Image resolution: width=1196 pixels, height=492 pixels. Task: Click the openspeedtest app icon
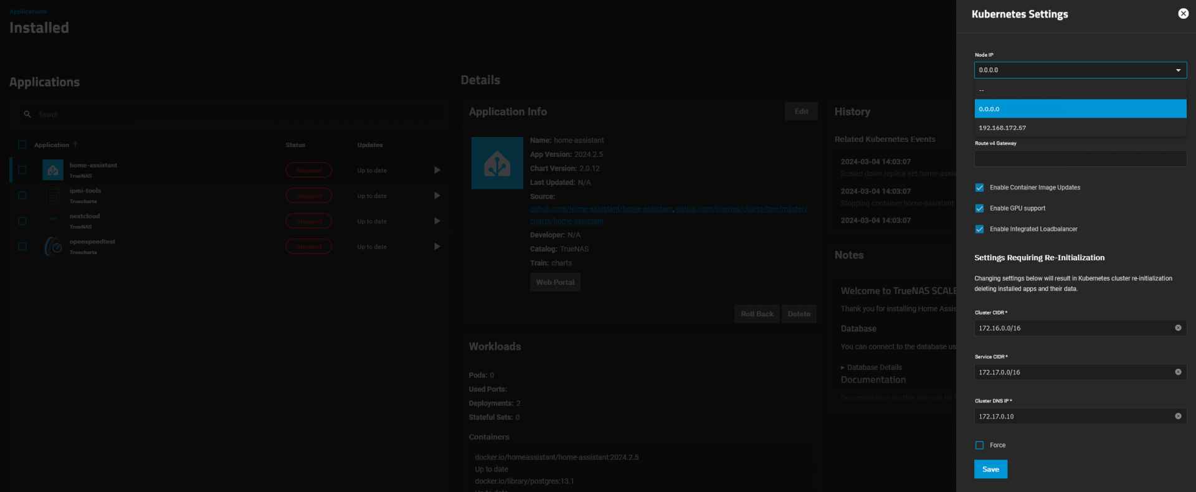point(53,247)
